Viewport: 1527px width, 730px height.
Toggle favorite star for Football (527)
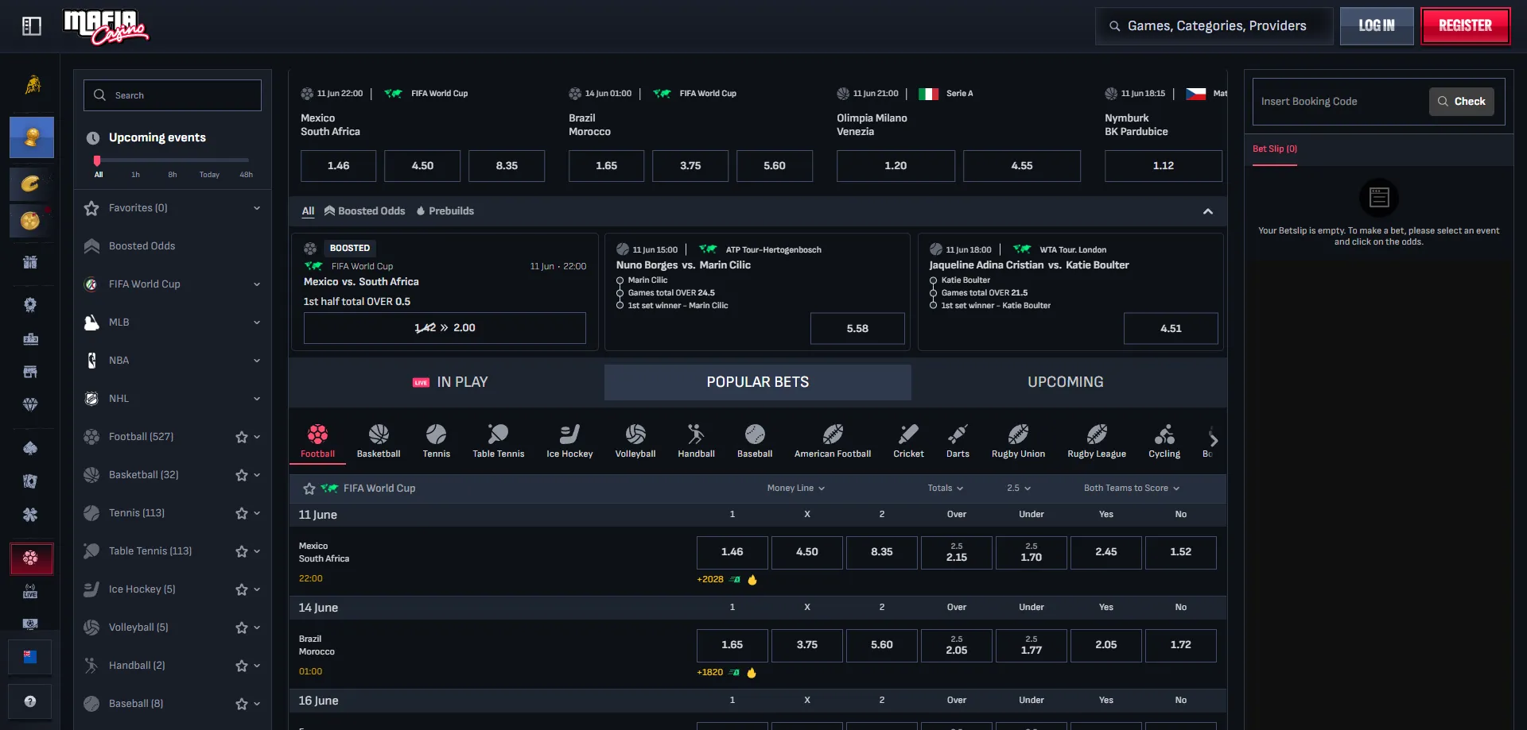[x=242, y=437]
